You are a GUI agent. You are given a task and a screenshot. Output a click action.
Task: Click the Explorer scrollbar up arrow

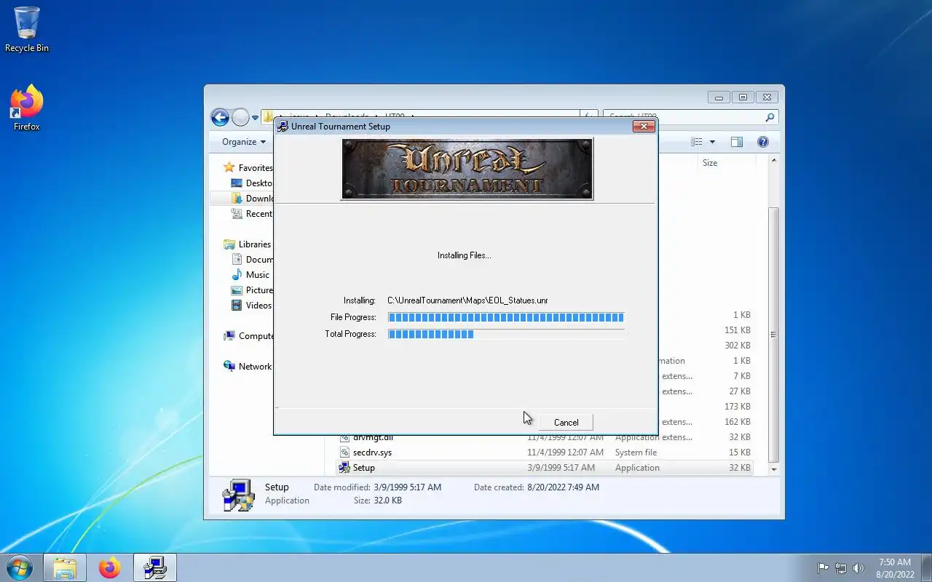[773, 161]
